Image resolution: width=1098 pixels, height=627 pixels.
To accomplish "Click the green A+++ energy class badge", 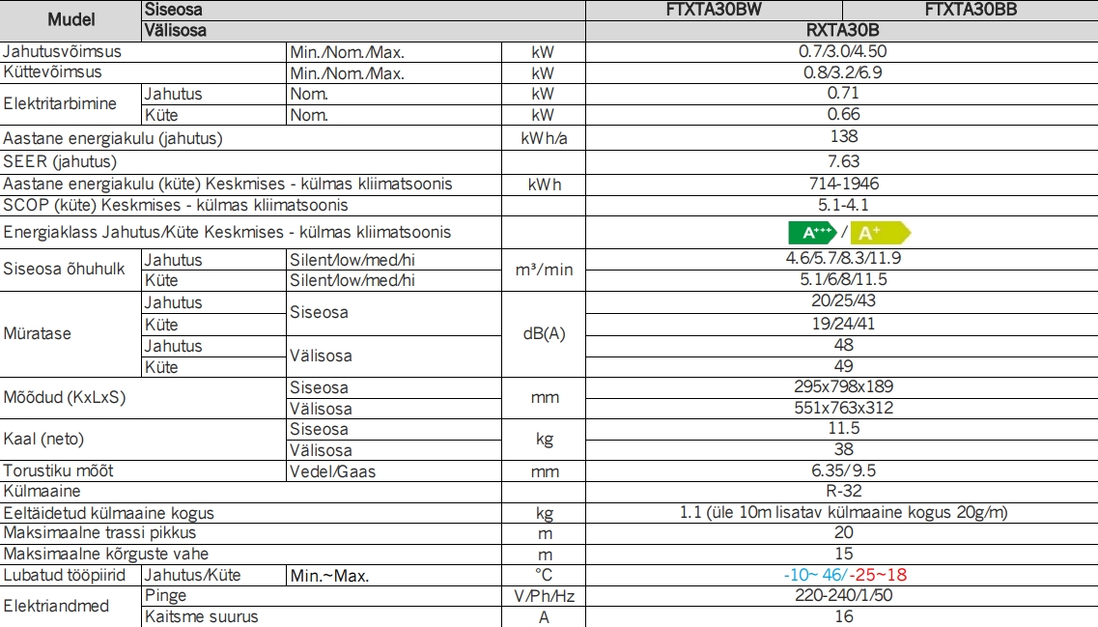I will 812,233.
